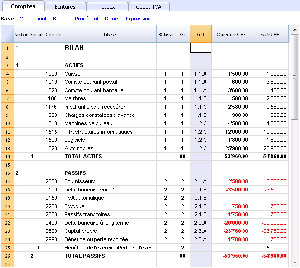
Task: Select Compte courant bancaire label
Action: point(94,90)
